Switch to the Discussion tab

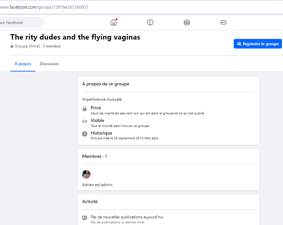tap(49, 64)
